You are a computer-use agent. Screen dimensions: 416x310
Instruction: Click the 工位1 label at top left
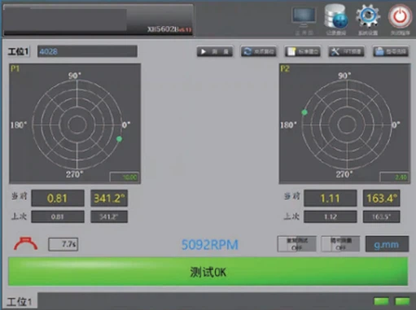point(19,51)
